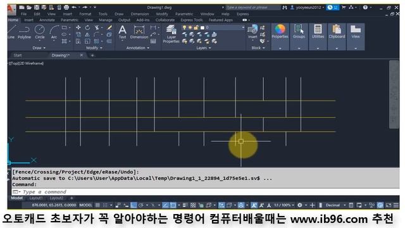Select the Hatch tool in Draw panel
Image resolution: width=405 pixels, height=228 pixels.
pyautogui.click(x=65, y=41)
